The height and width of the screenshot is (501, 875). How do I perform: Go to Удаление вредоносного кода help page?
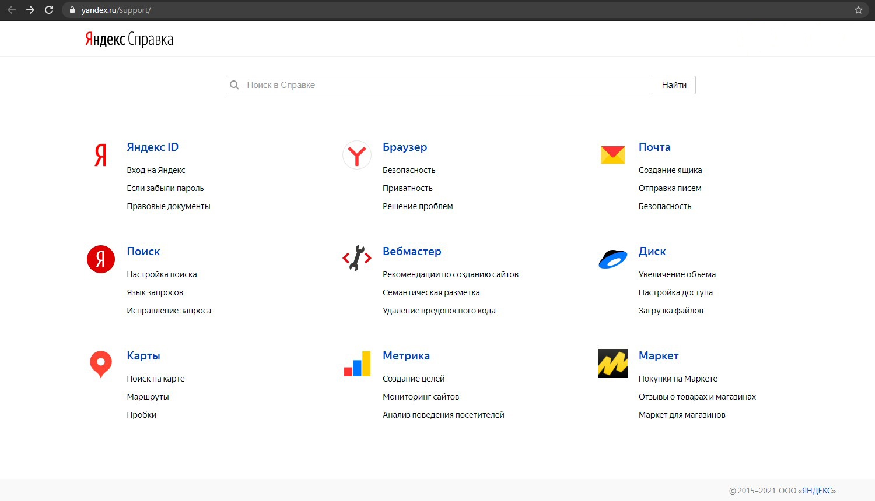[439, 311]
